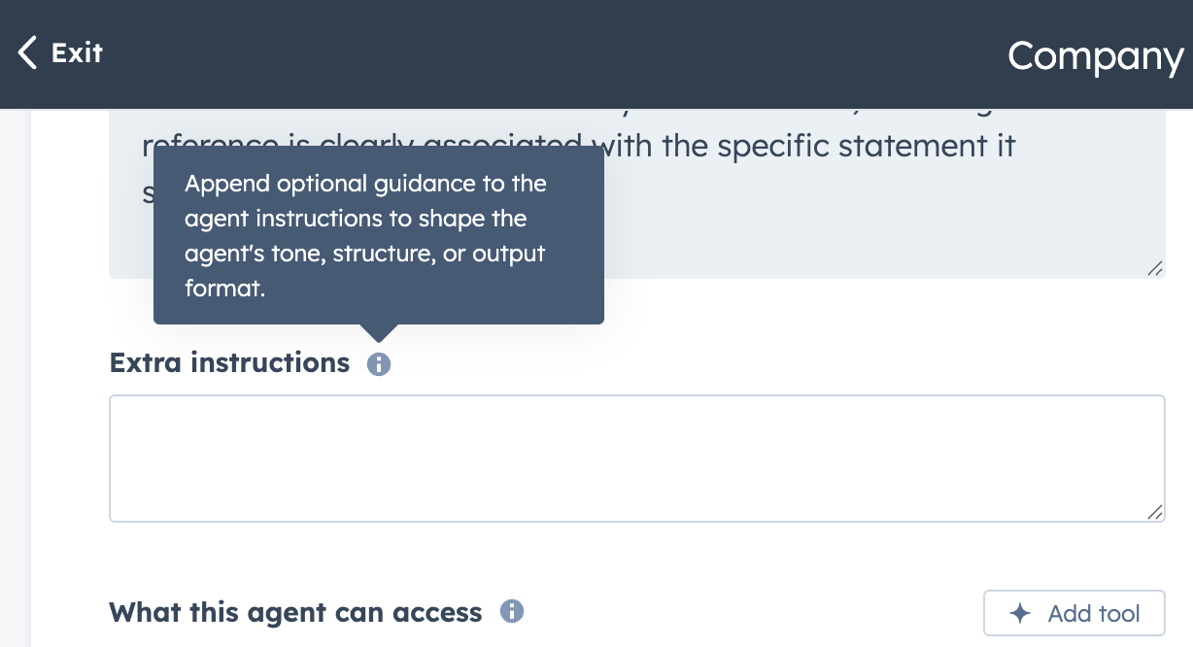
Task: Click the sparkle icon on Add tool
Action: 1020,614
